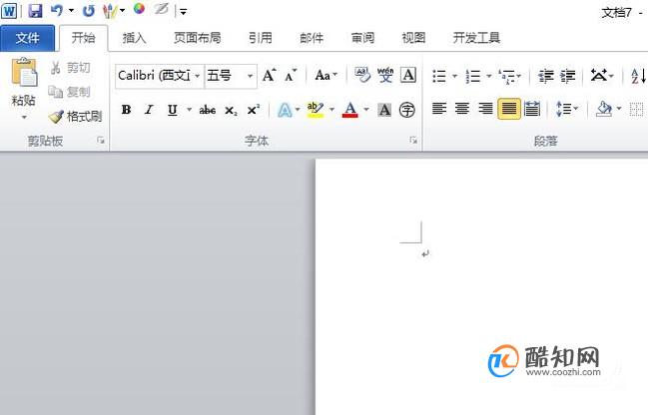The image size is (648, 415).
Task: Click the phonetic guide (wén) icon
Action: [385, 75]
